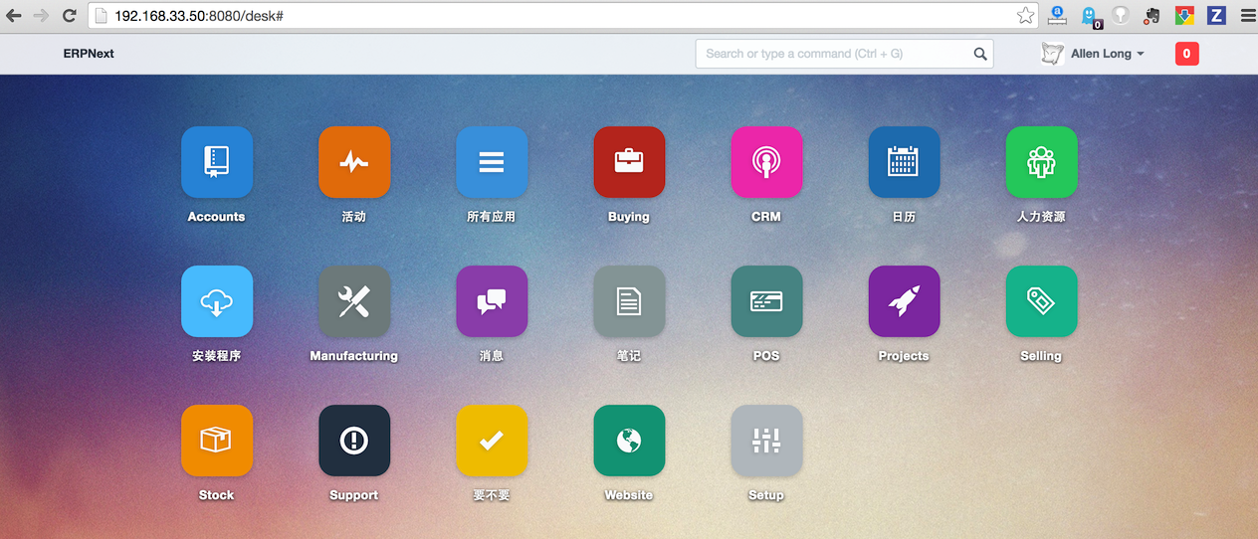Screen dimensions: 1258x539
Task: Open the 日历 calendar icon
Action: tap(904, 162)
